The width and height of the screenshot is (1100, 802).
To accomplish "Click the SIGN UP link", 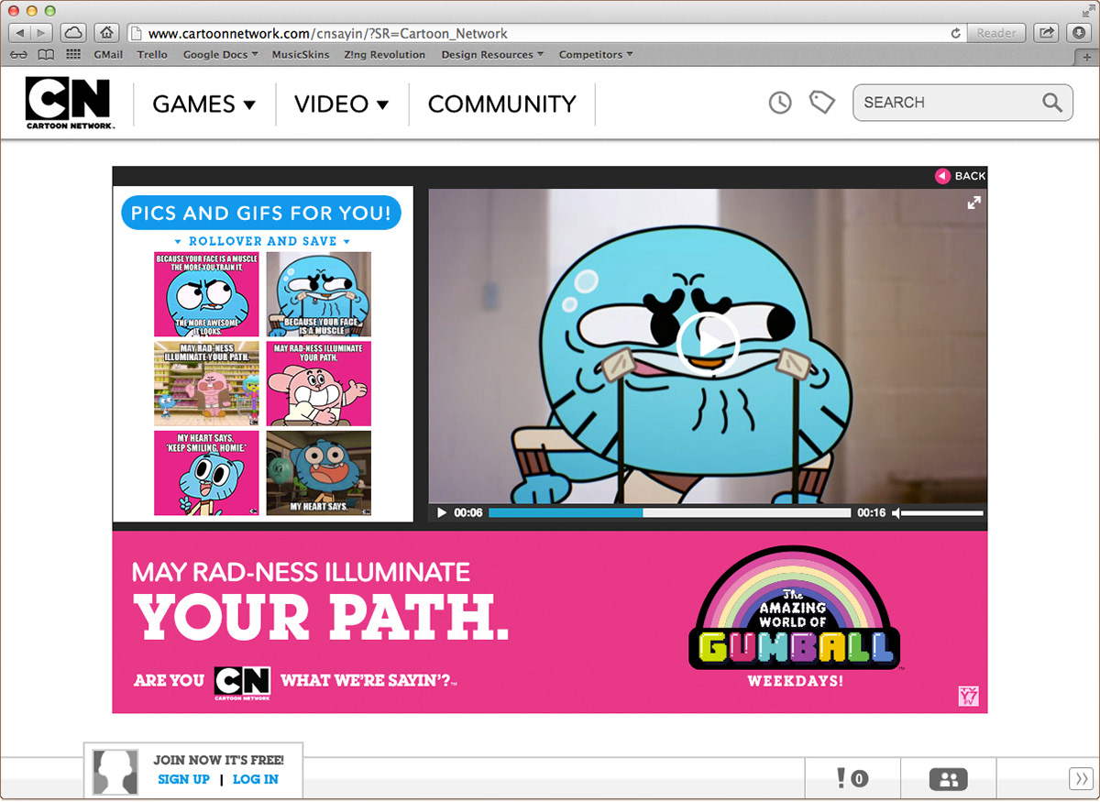I will coord(183,779).
